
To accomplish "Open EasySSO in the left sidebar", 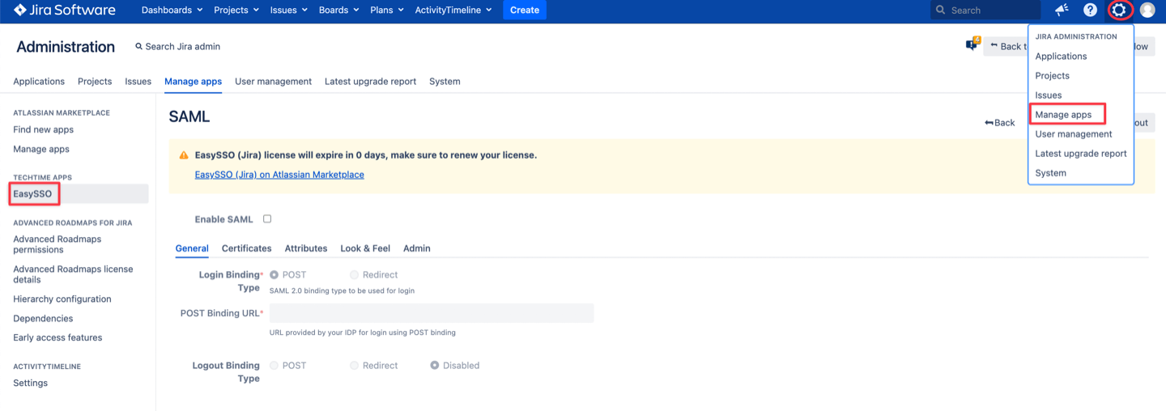I will tap(32, 194).
